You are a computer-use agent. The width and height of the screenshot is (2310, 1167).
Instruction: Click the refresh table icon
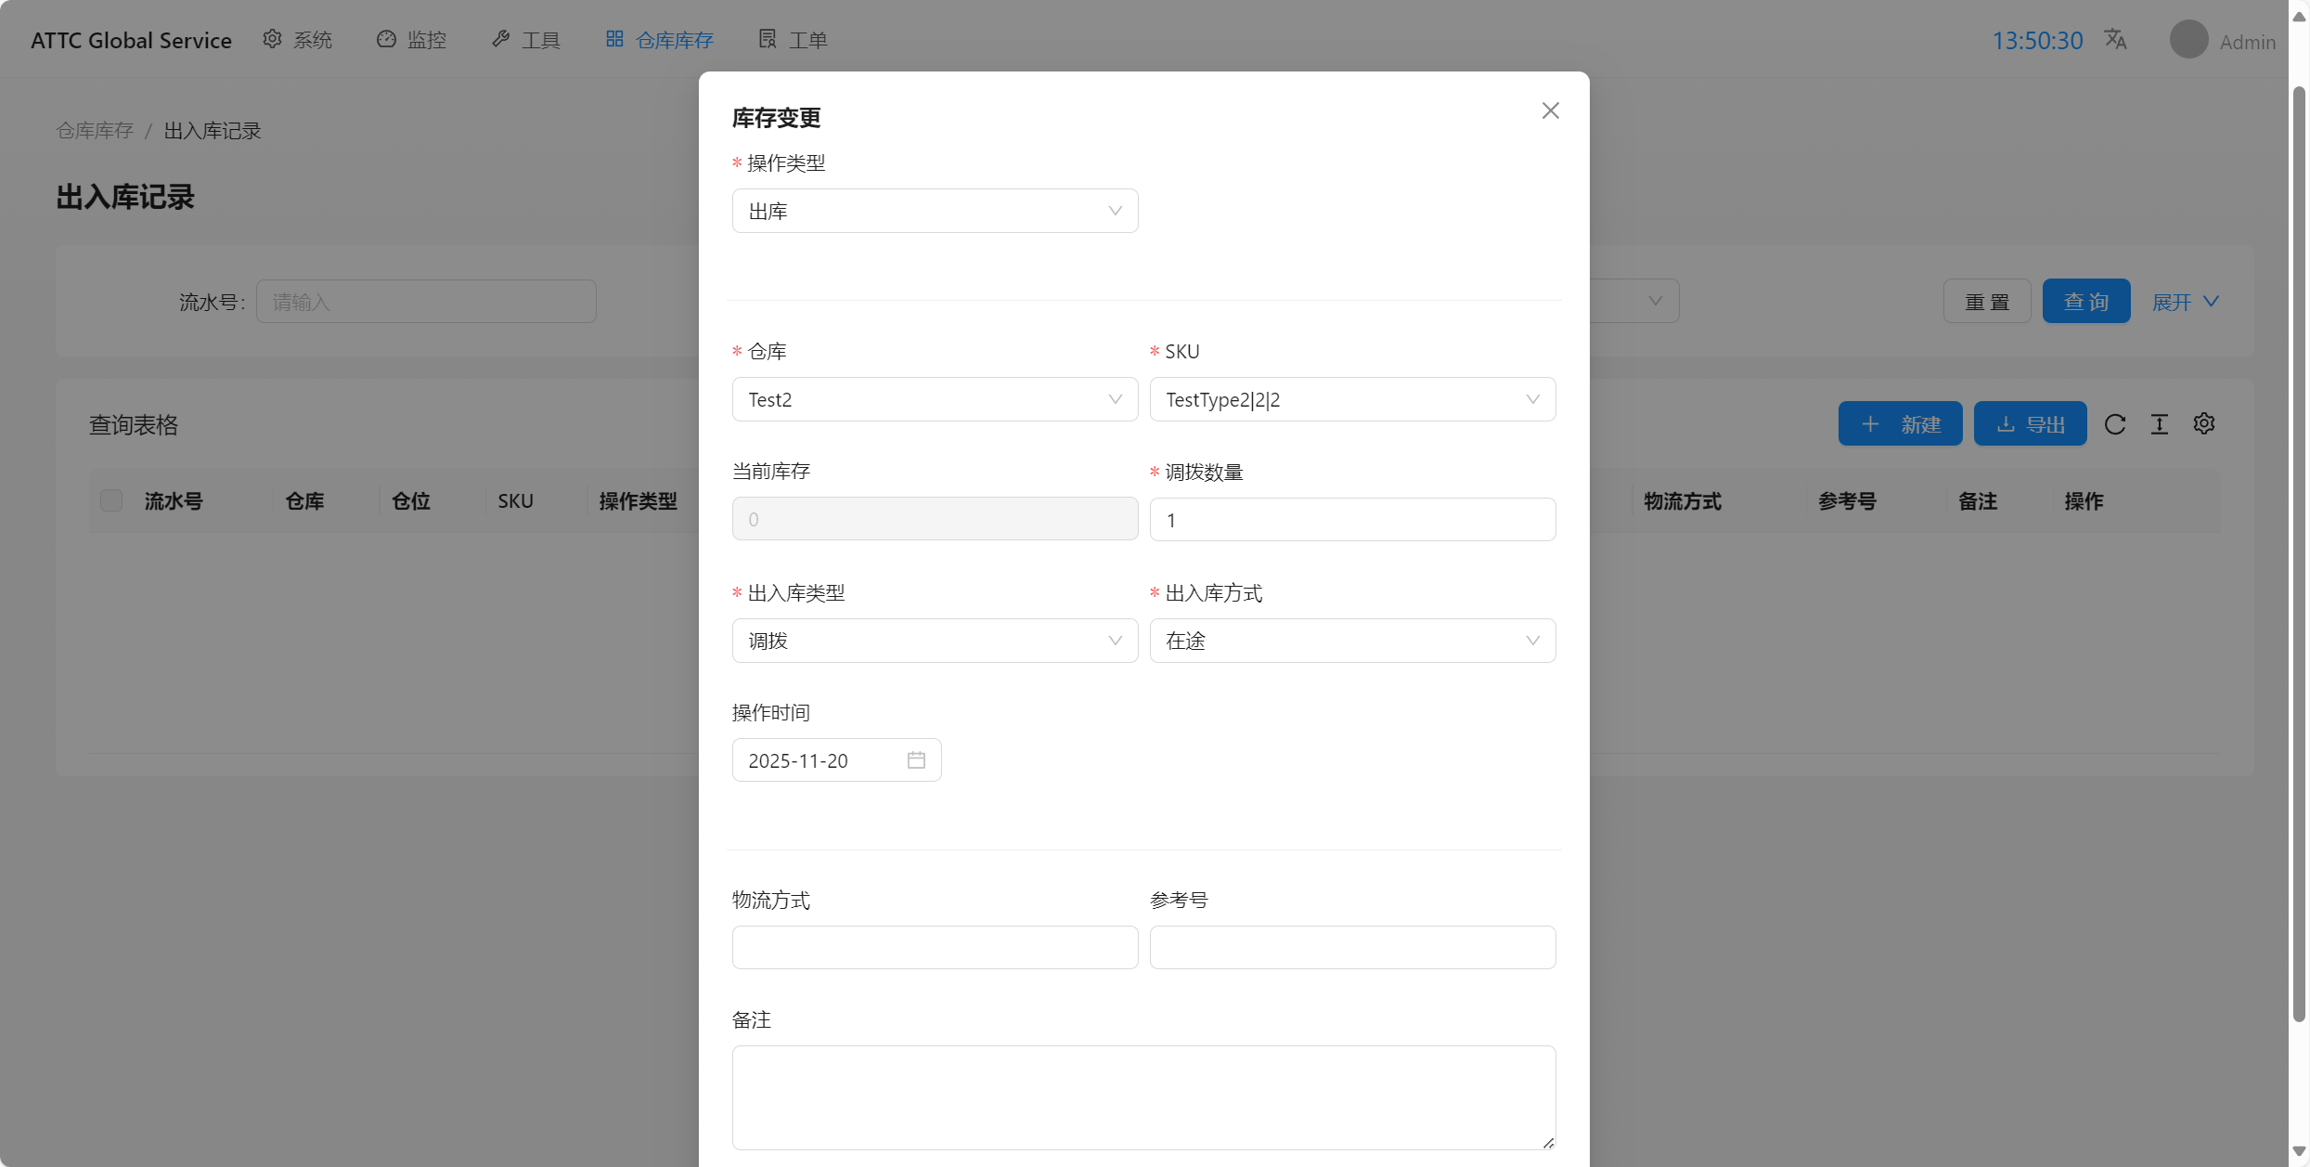pos(2115,424)
